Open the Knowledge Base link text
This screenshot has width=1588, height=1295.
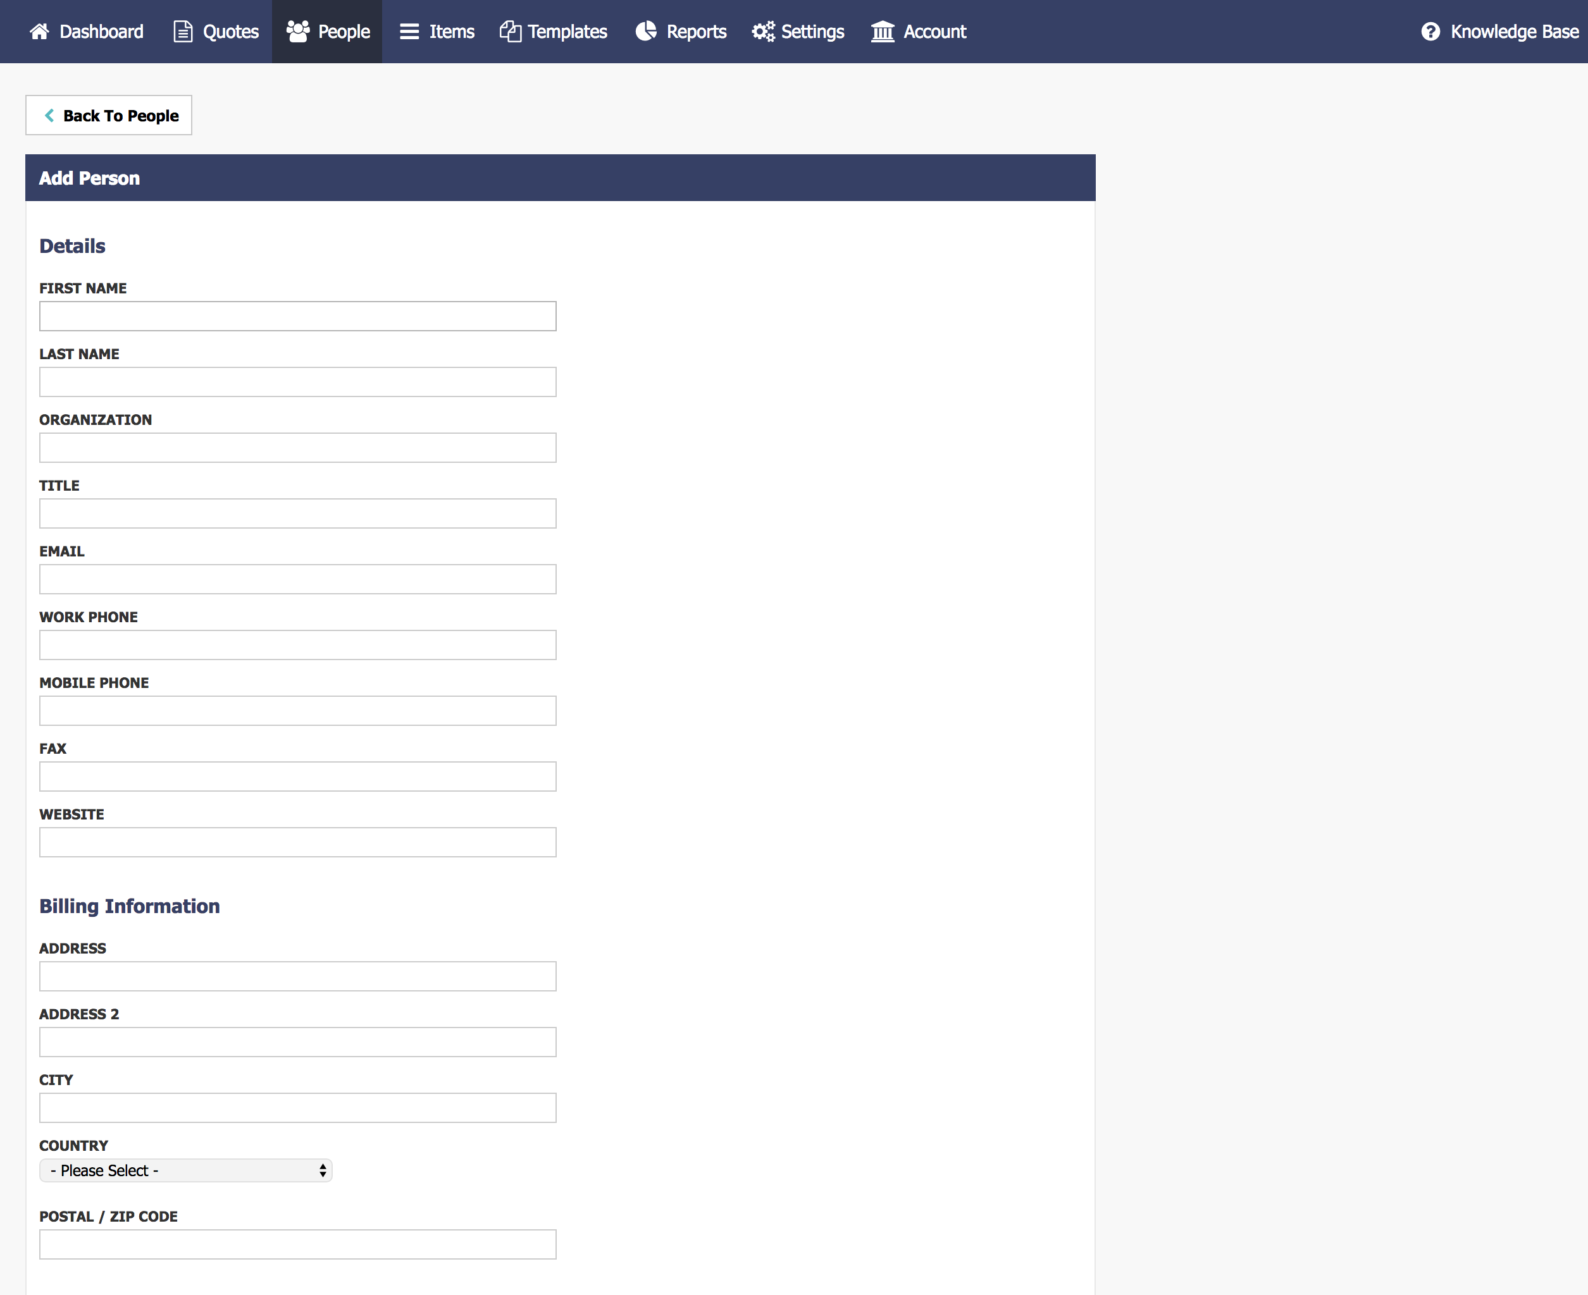[x=1514, y=32]
